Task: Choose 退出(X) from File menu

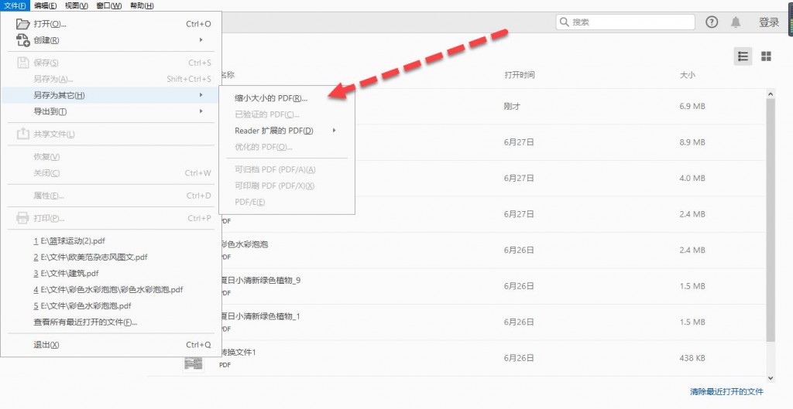Action: (111, 345)
